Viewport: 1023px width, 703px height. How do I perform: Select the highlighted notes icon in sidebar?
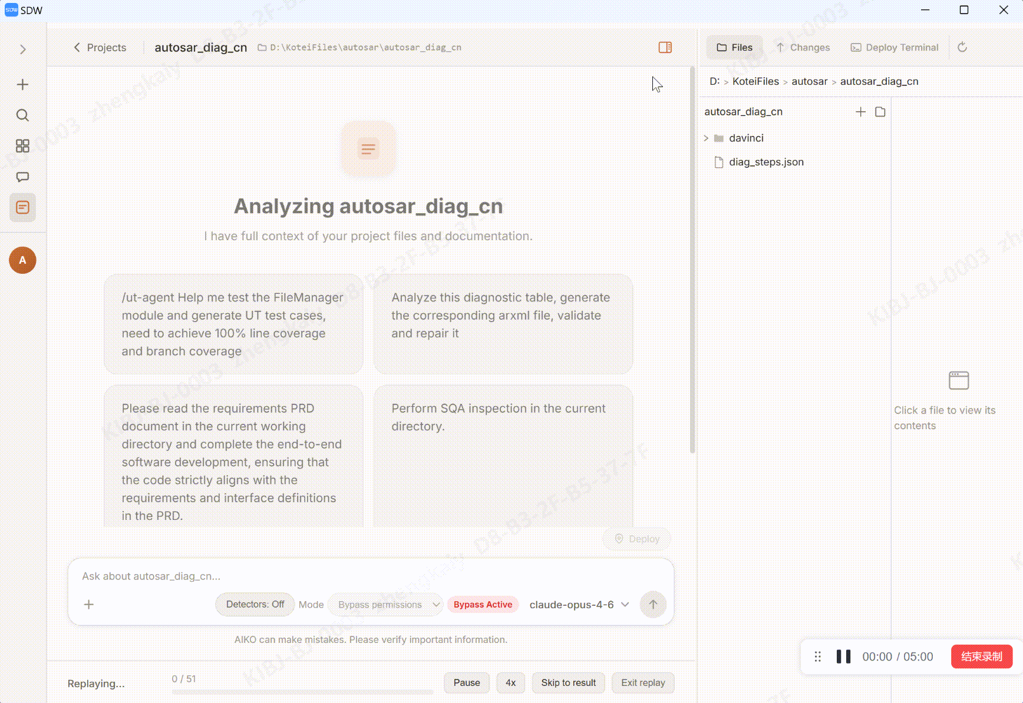[22, 207]
